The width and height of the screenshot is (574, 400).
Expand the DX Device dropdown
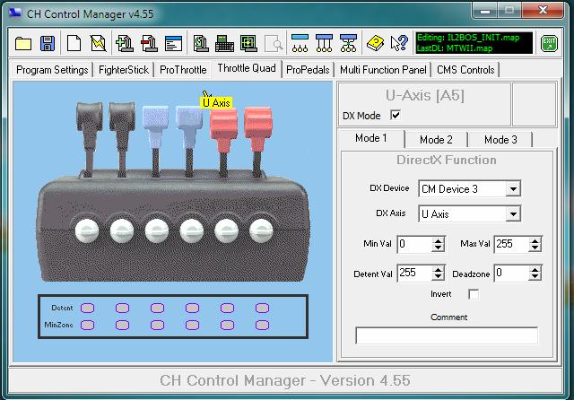click(513, 189)
